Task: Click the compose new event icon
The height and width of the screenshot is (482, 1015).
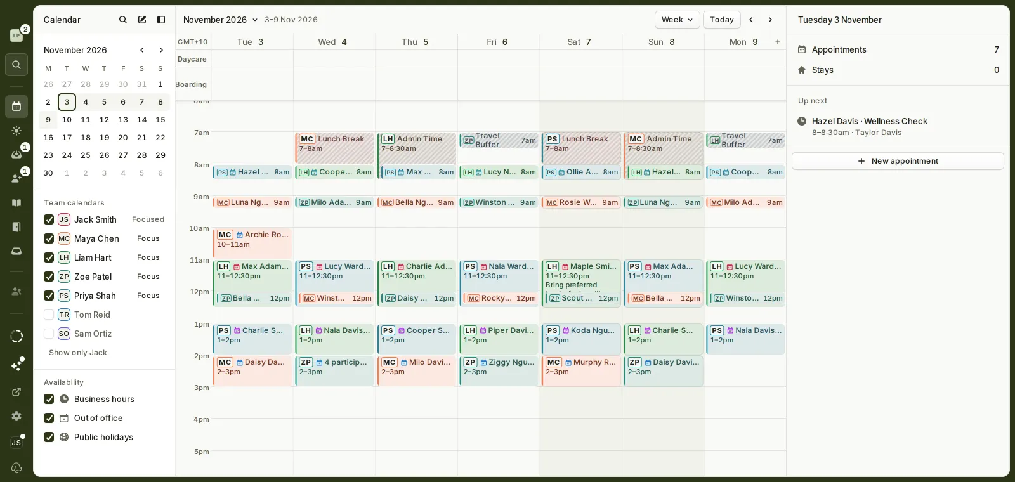Action: click(x=142, y=20)
